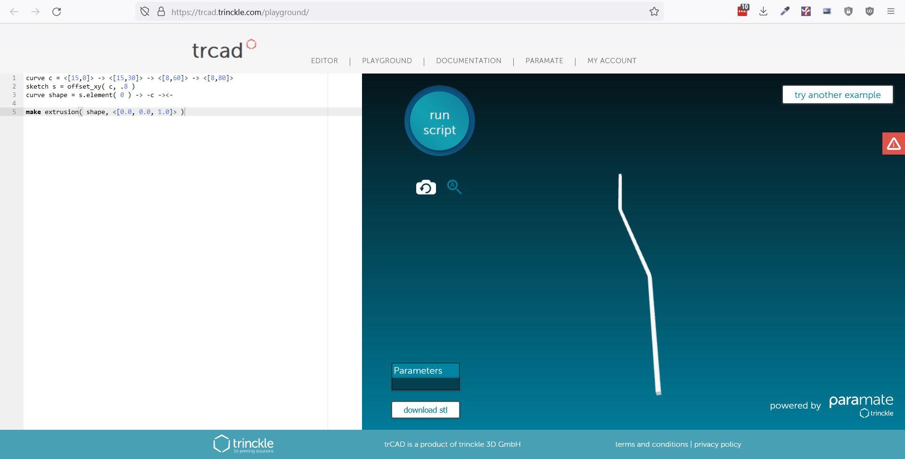Viewport: 905px width, 459px height.
Task: Open the red warning triangle panel
Action: [x=894, y=144]
